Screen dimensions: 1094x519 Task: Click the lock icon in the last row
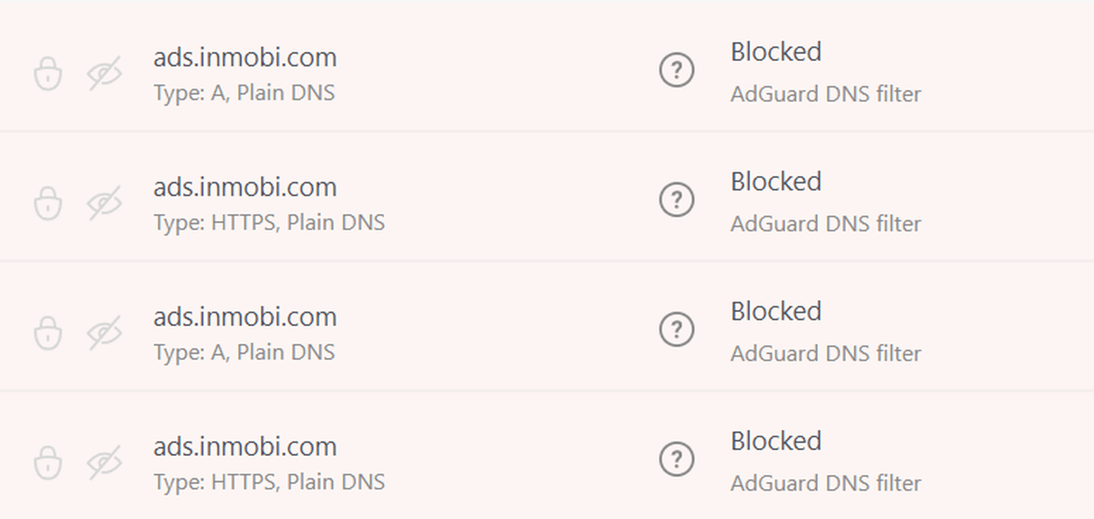pos(48,463)
